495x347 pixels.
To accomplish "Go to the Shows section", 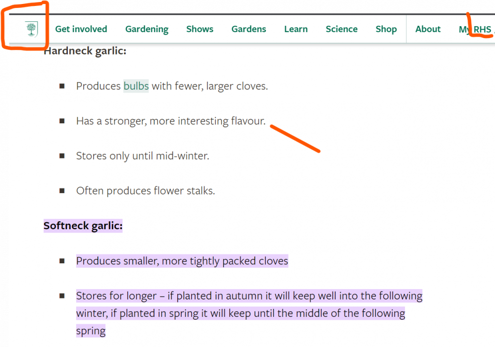I will click(200, 29).
